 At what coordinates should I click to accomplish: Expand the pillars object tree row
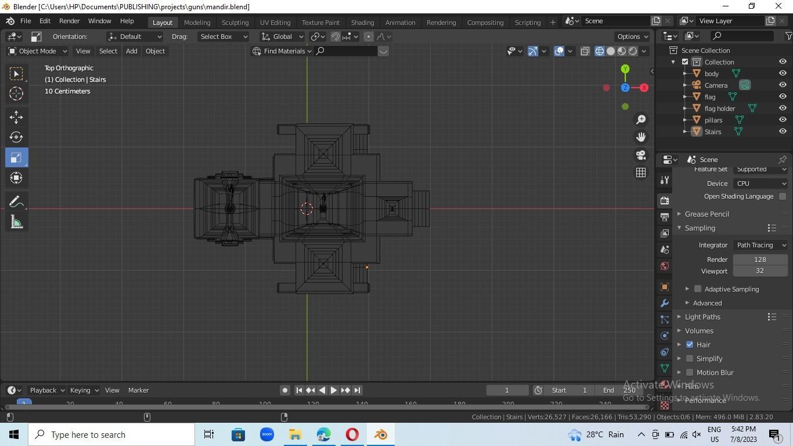coord(686,120)
